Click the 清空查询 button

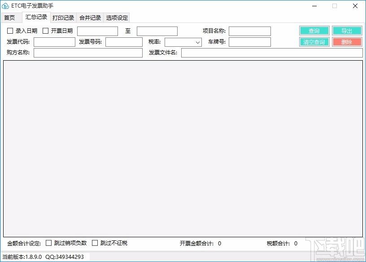pos(314,42)
